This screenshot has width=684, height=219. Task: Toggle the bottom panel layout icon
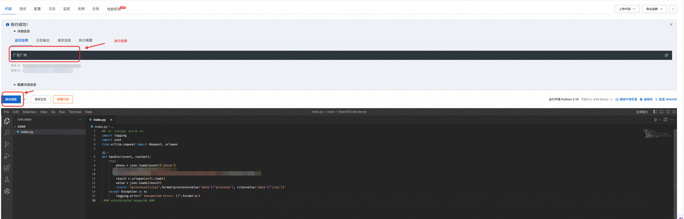(662, 112)
